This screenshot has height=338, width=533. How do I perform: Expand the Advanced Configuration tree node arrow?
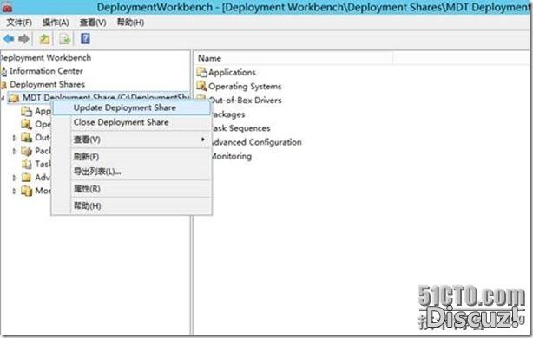pos(15,178)
